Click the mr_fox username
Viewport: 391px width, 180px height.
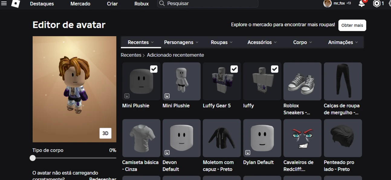click(x=339, y=3)
